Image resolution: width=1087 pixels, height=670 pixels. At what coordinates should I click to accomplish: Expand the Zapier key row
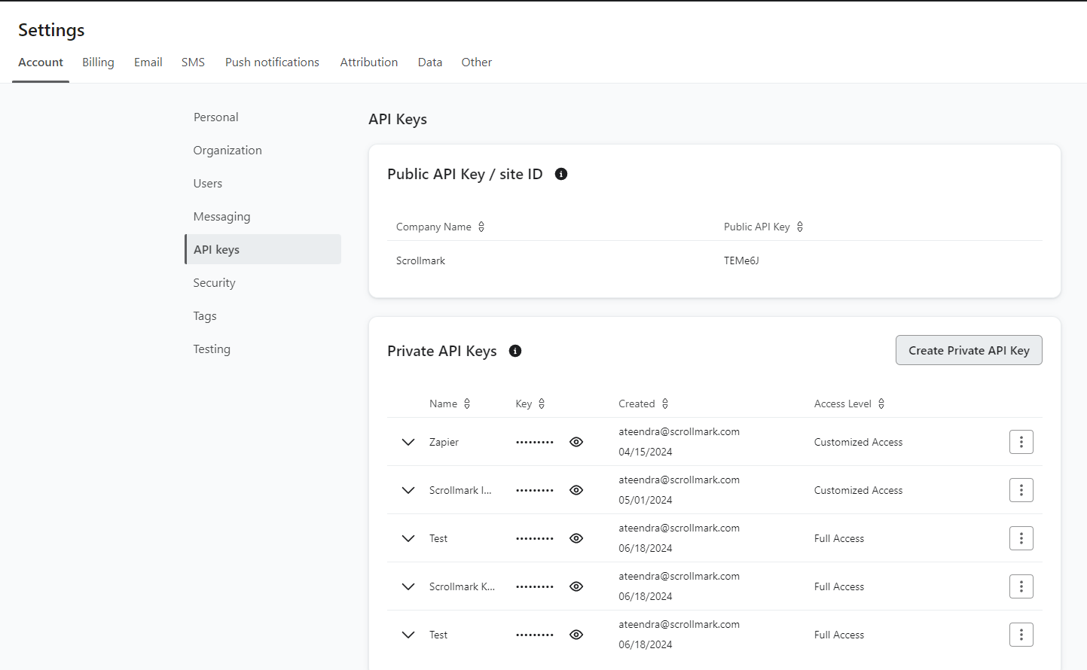click(408, 442)
